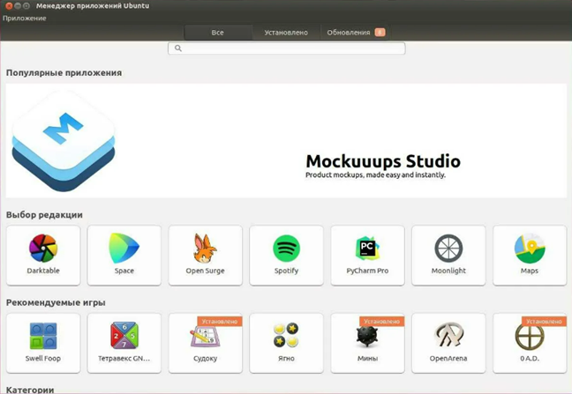Viewport: 572px width, 394px height.
Task: Click the updates count badge
Action: pos(380,33)
